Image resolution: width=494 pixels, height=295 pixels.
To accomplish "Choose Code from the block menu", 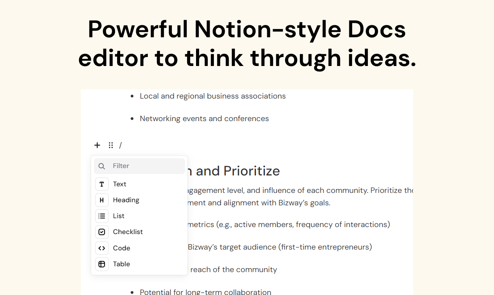I will point(139,248).
